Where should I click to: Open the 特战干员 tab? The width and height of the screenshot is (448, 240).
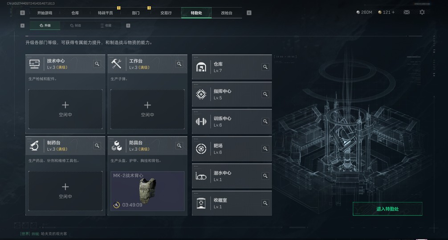tap(105, 13)
